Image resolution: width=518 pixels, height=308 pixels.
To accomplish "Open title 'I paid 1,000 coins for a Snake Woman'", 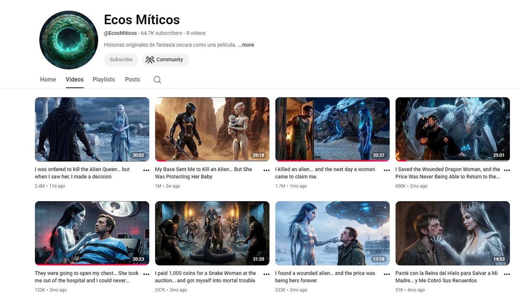I will (205, 277).
